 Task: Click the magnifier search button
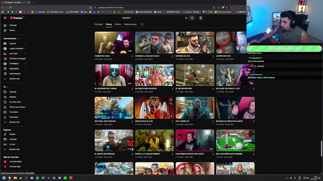pyautogui.click(x=192, y=18)
